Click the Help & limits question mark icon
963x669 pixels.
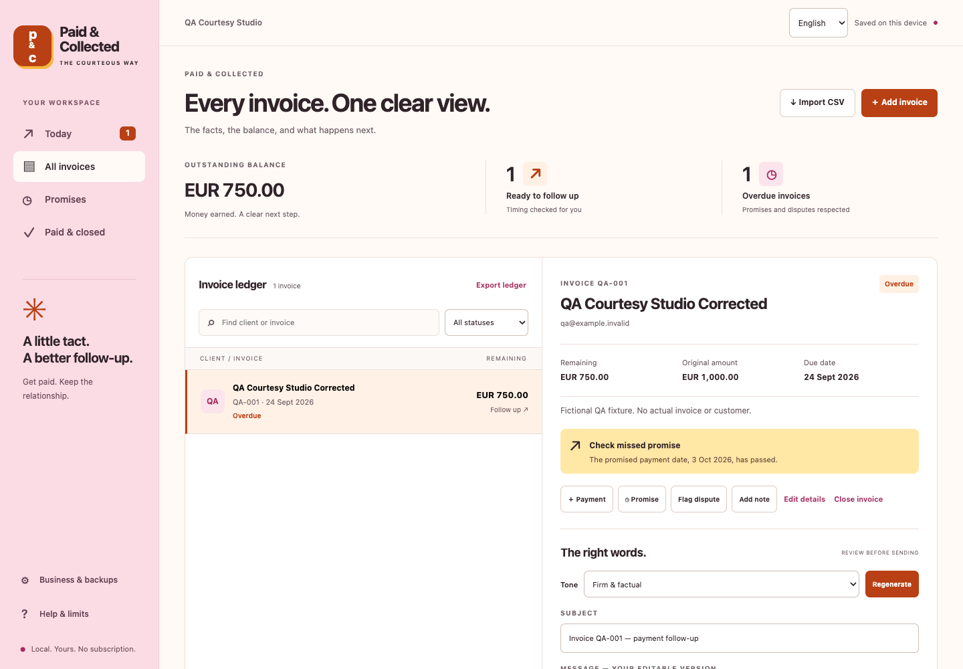click(25, 614)
